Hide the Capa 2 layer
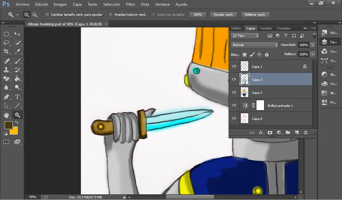 tap(234, 92)
